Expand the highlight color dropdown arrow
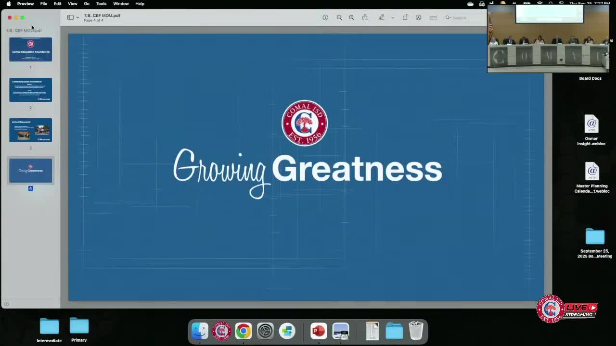Viewport: 616px width, 346px height. click(x=393, y=18)
